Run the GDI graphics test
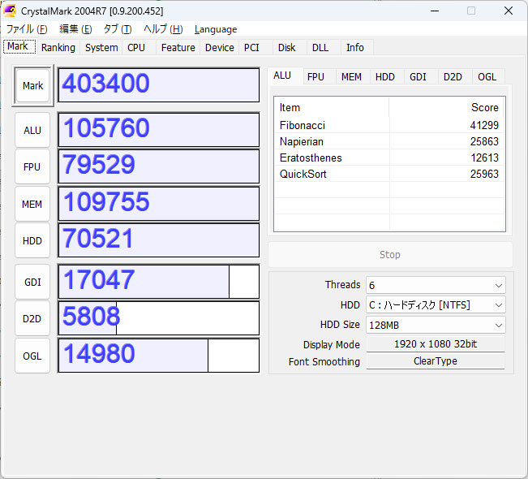The width and height of the screenshot is (528, 479). click(x=32, y=282)
